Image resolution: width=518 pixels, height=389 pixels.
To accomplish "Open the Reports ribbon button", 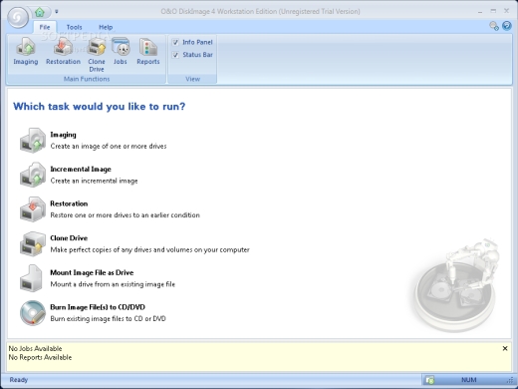I will pyautogui.click(x=148, y=52).
